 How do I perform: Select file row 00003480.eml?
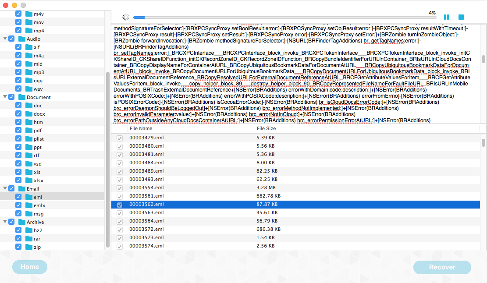click(296, 146)
